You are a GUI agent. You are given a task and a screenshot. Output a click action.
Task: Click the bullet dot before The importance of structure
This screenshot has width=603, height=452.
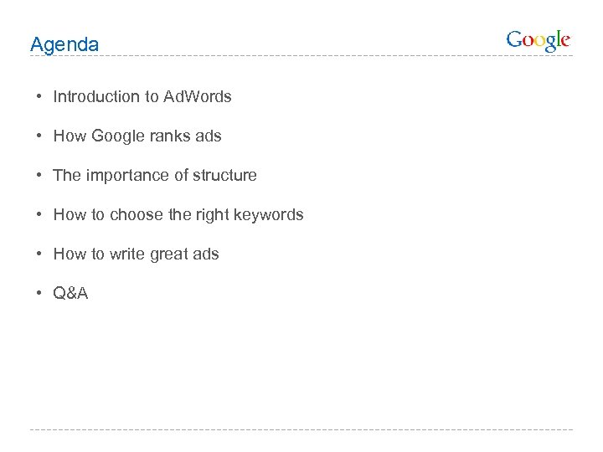pos(40,175)
